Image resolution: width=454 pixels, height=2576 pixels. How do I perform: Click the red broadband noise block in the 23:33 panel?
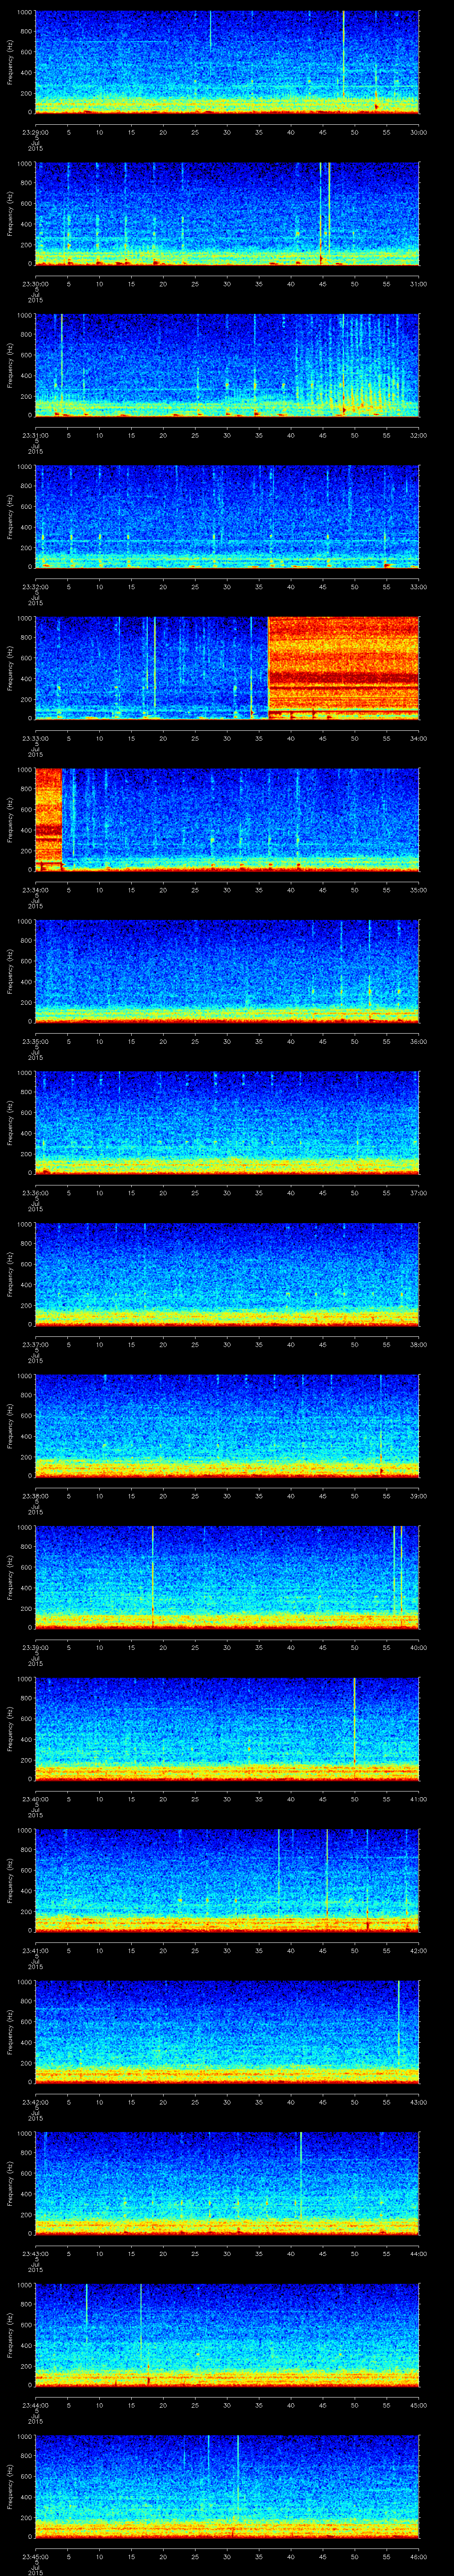(x=344, y=669)
